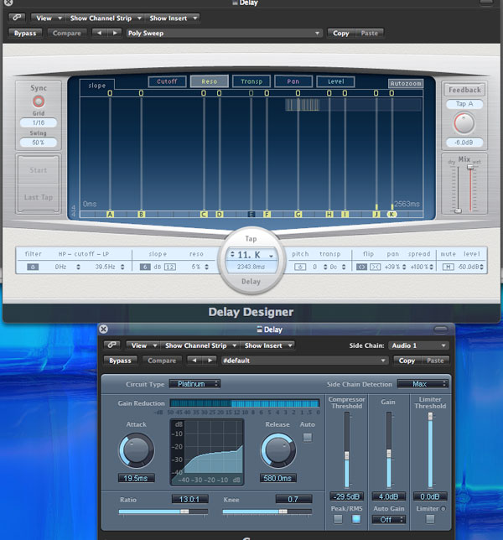Switch to Pan view tab
This screenshot has width=503, height=540.
(293, 81)
